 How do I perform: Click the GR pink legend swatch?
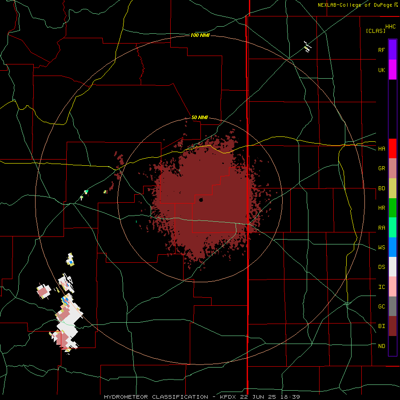click(392, 168)
